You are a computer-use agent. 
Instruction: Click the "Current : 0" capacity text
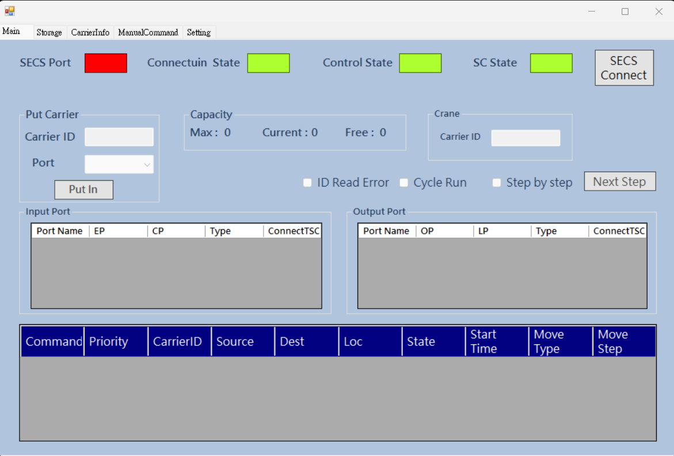[290, 132]
